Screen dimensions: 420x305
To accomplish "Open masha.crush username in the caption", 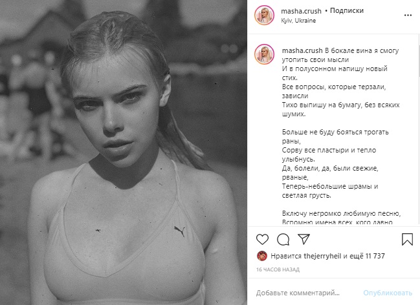I will click(x=302, y=50).
